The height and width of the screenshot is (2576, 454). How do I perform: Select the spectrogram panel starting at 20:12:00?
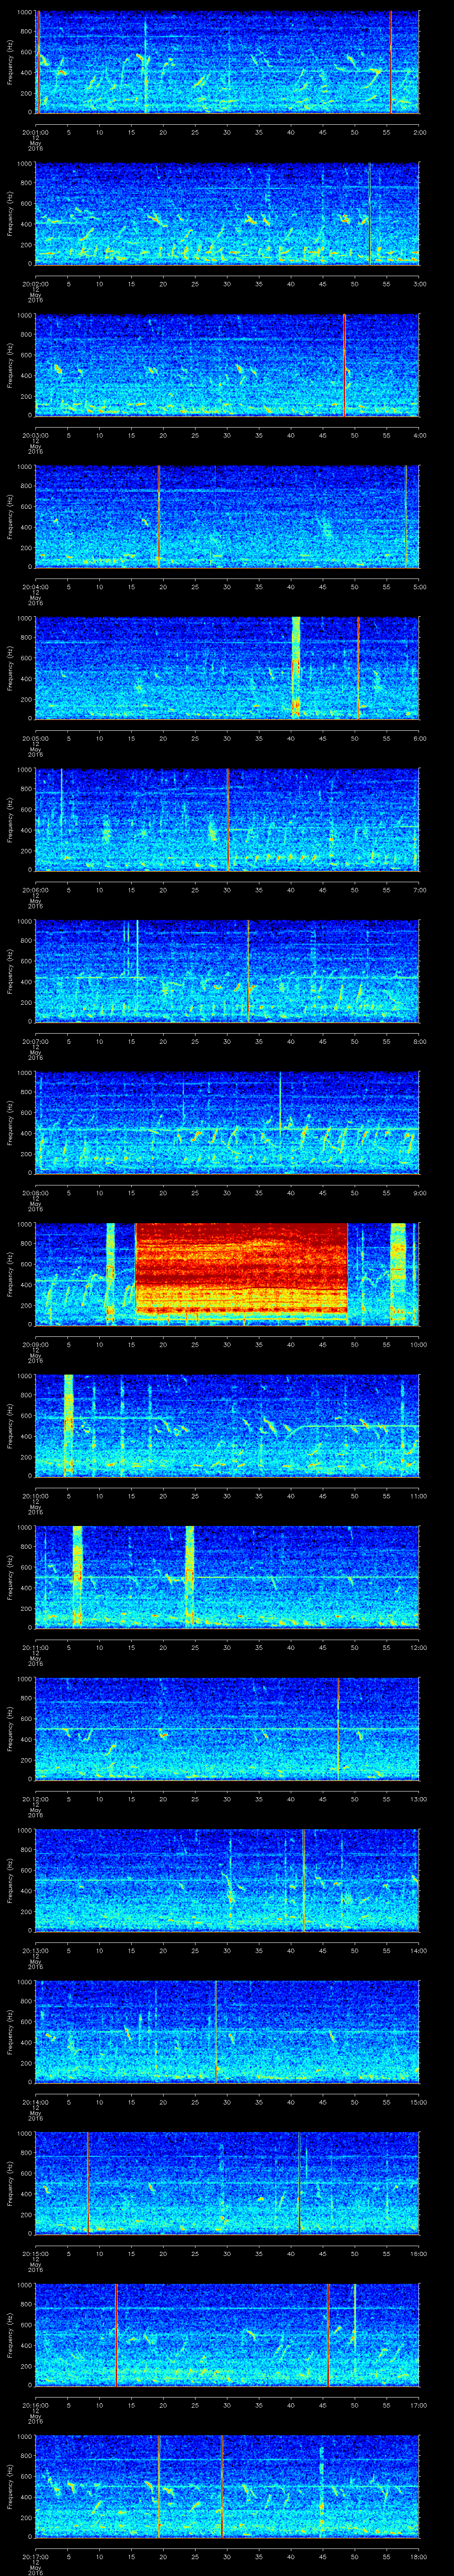tap(227, 1729)
